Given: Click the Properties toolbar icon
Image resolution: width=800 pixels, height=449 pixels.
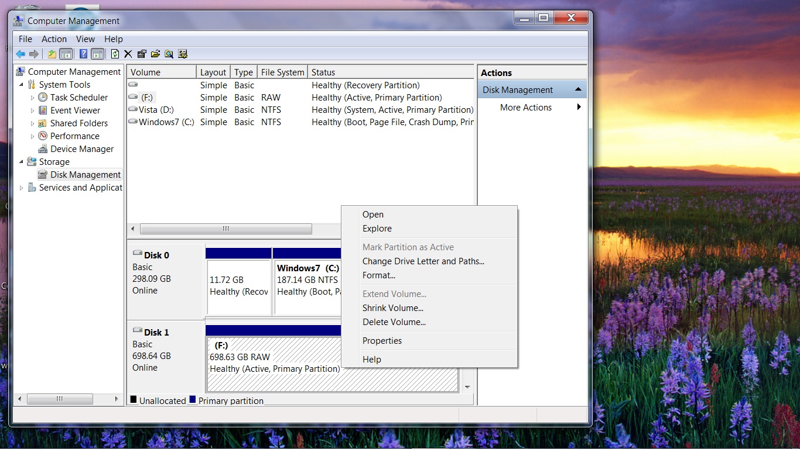Looking at the screenshot, I should click(x=142, y=54).
